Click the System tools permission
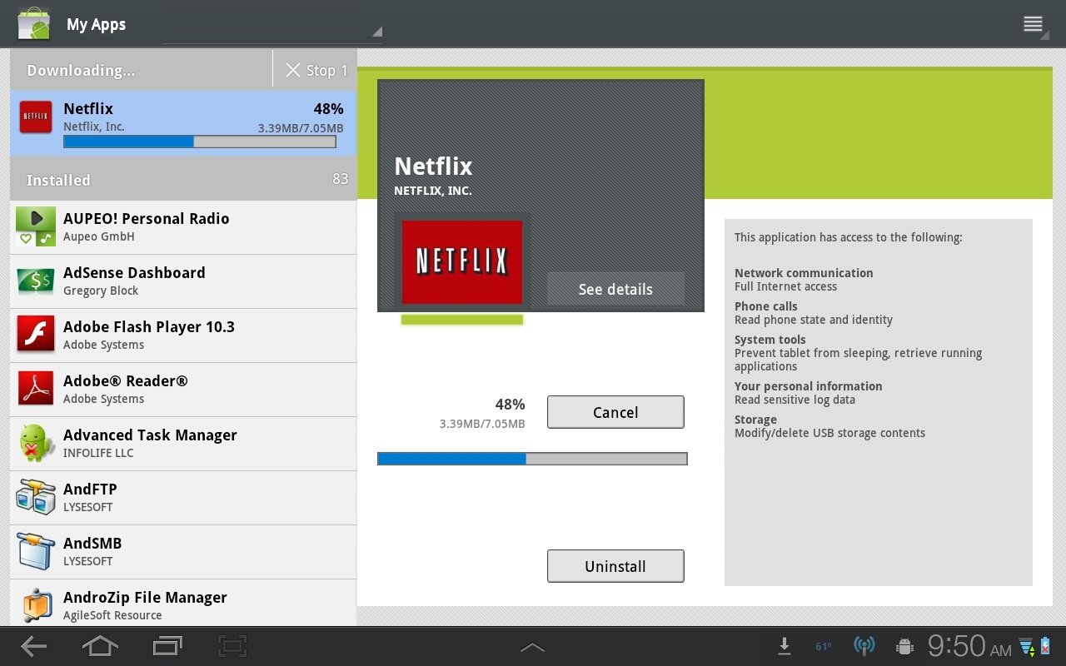1066x666 pixels. point(858,352)
